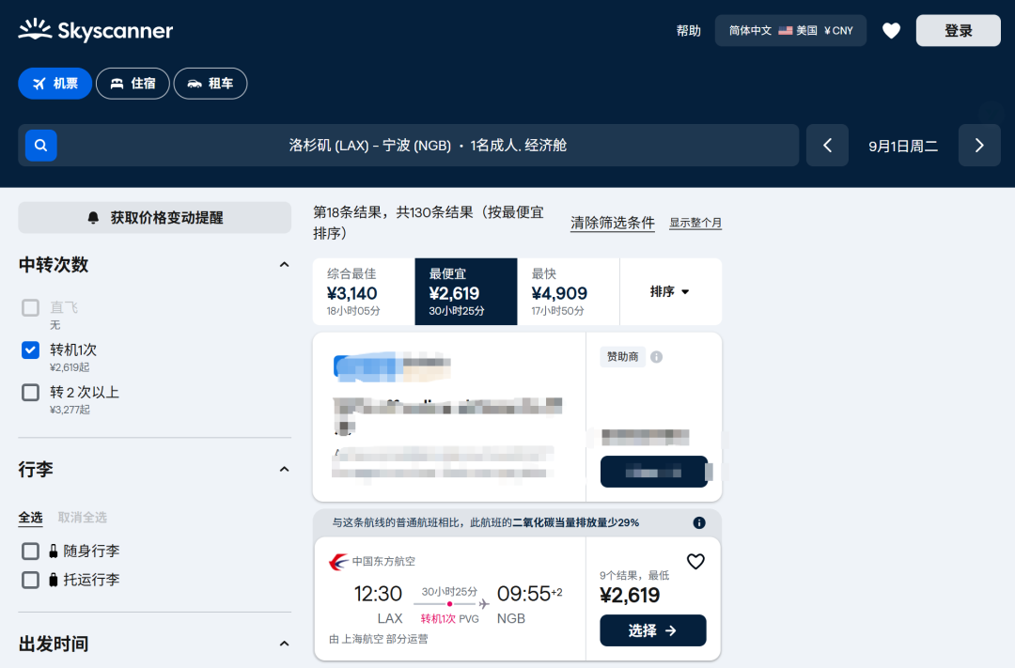Click departure time 12:30
The width and height of the screenshot is (1015, 668).
[x=378, y=594]
